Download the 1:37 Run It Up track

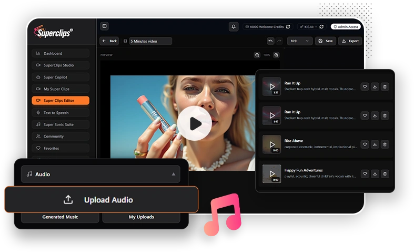tap(375, 86)
